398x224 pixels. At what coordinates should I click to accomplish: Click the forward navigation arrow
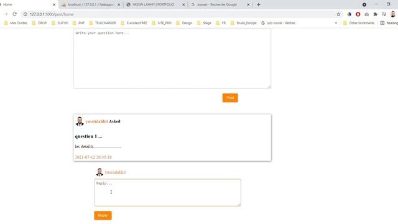point(6,14)
